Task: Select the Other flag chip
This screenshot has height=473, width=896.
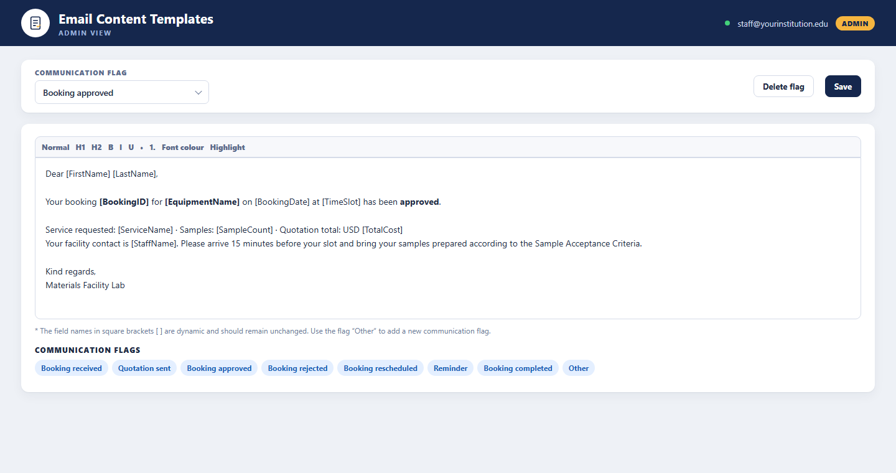Action: tap(579, 368)
